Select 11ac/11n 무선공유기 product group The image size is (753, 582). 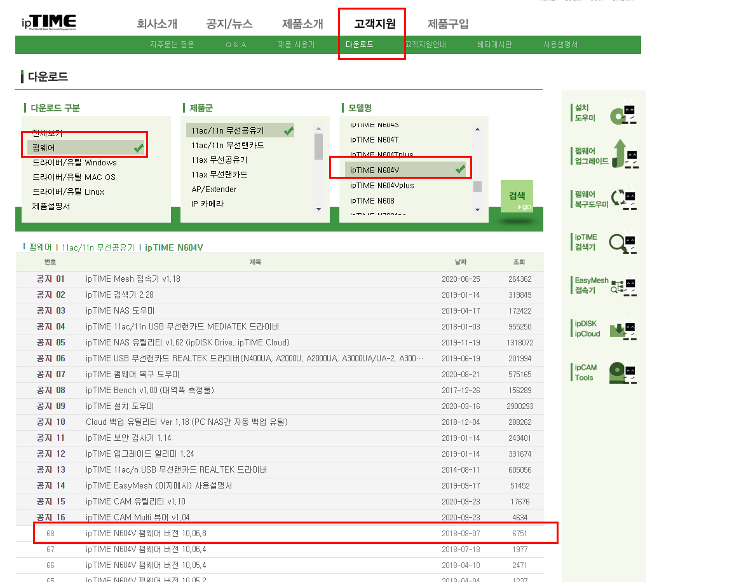[240, 130]
